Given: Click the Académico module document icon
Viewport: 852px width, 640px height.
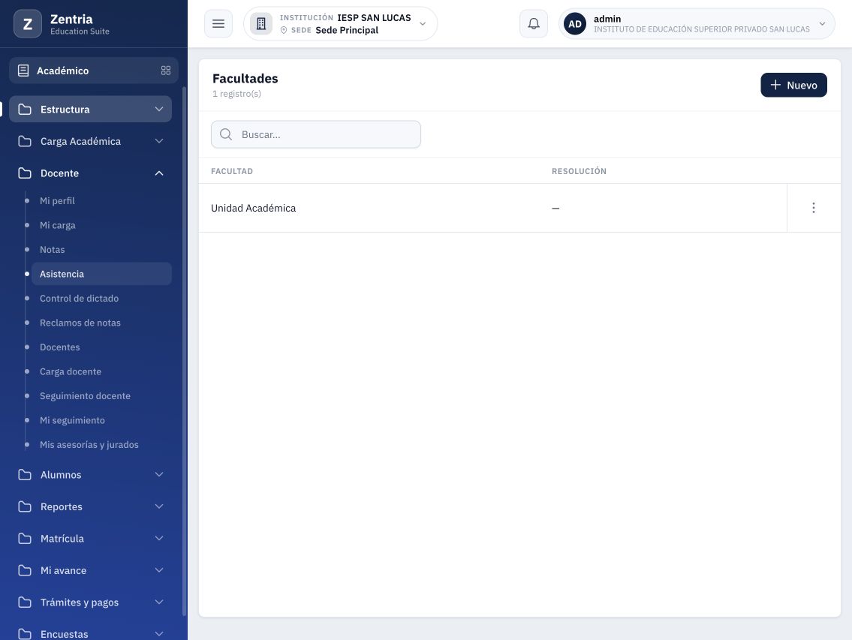Looking at the screenshot, I should [23, 71].
